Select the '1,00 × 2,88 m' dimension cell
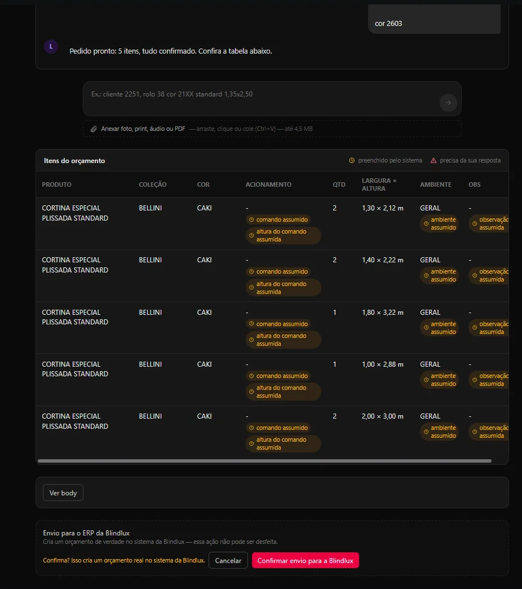Screen dimensions: 522x589 (x=382, y=364)
